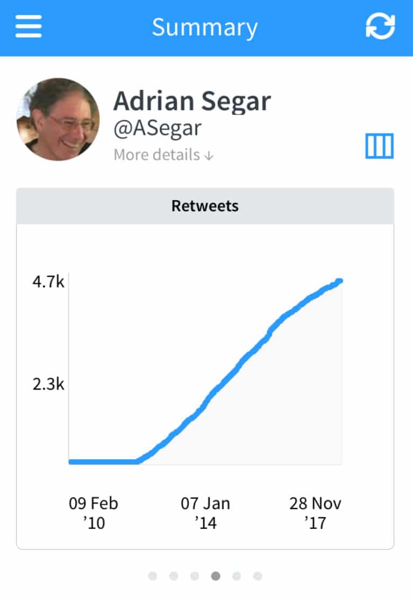The width and height of the screenshot is (413, 601).
Task: Open the columns view icon
Action: (379, 146)
